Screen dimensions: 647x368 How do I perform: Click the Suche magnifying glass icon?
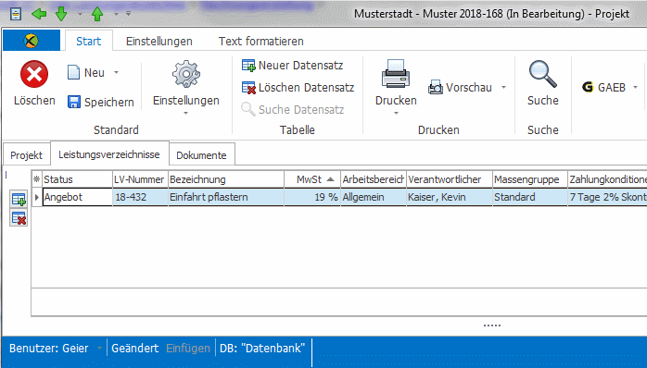542,74
